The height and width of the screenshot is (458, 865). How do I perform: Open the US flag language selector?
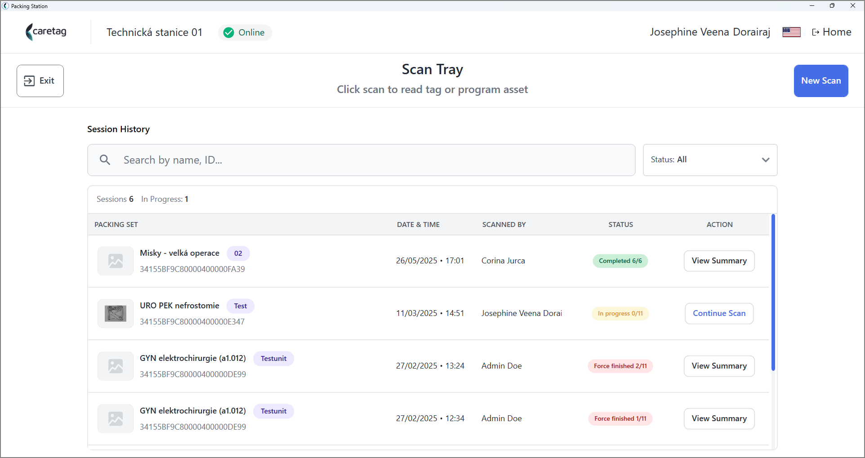[791, 32]
